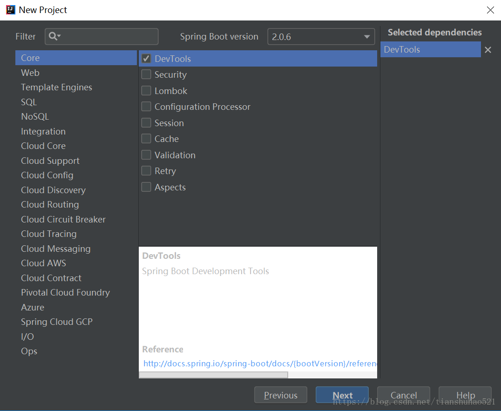
Task: Remove DevTools from selected dependencies
Action: pyautogui.click(x=487, y=50)
